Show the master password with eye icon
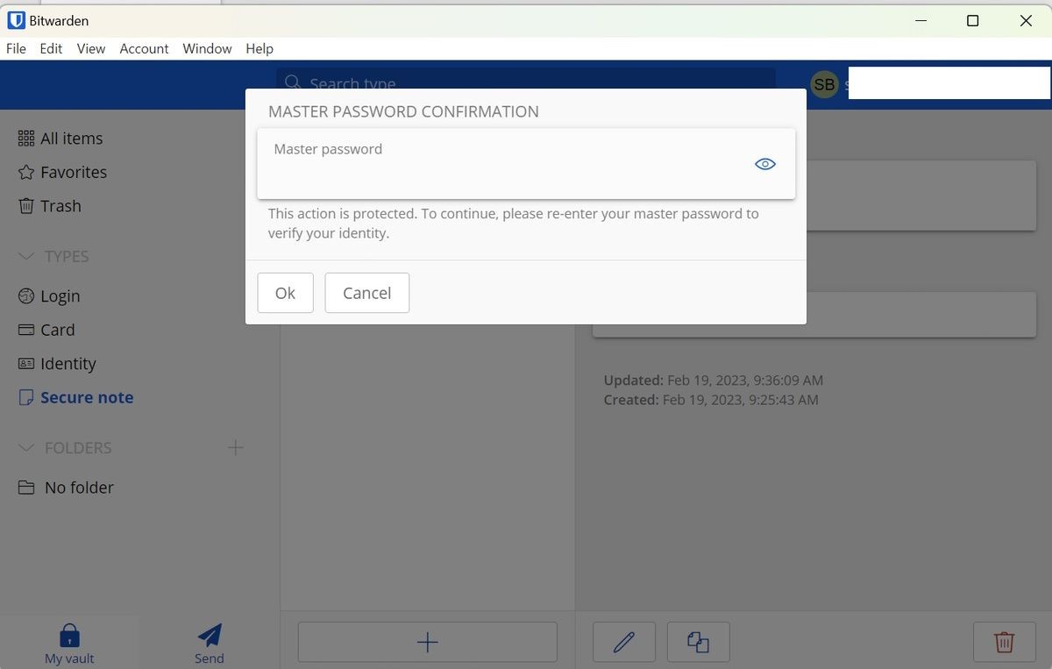This screenshot has height=669, width=1052. (765, 164)
